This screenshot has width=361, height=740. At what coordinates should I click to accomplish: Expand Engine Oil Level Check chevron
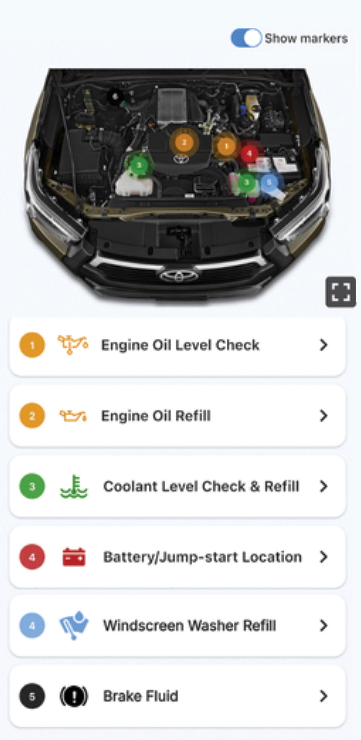(x=323, y=345)
